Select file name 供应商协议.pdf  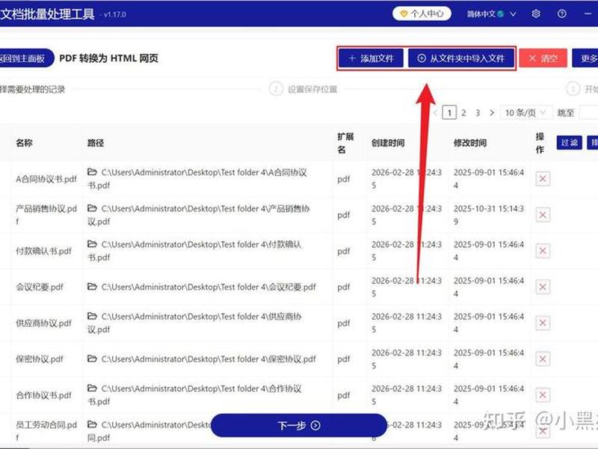point(43,323)
